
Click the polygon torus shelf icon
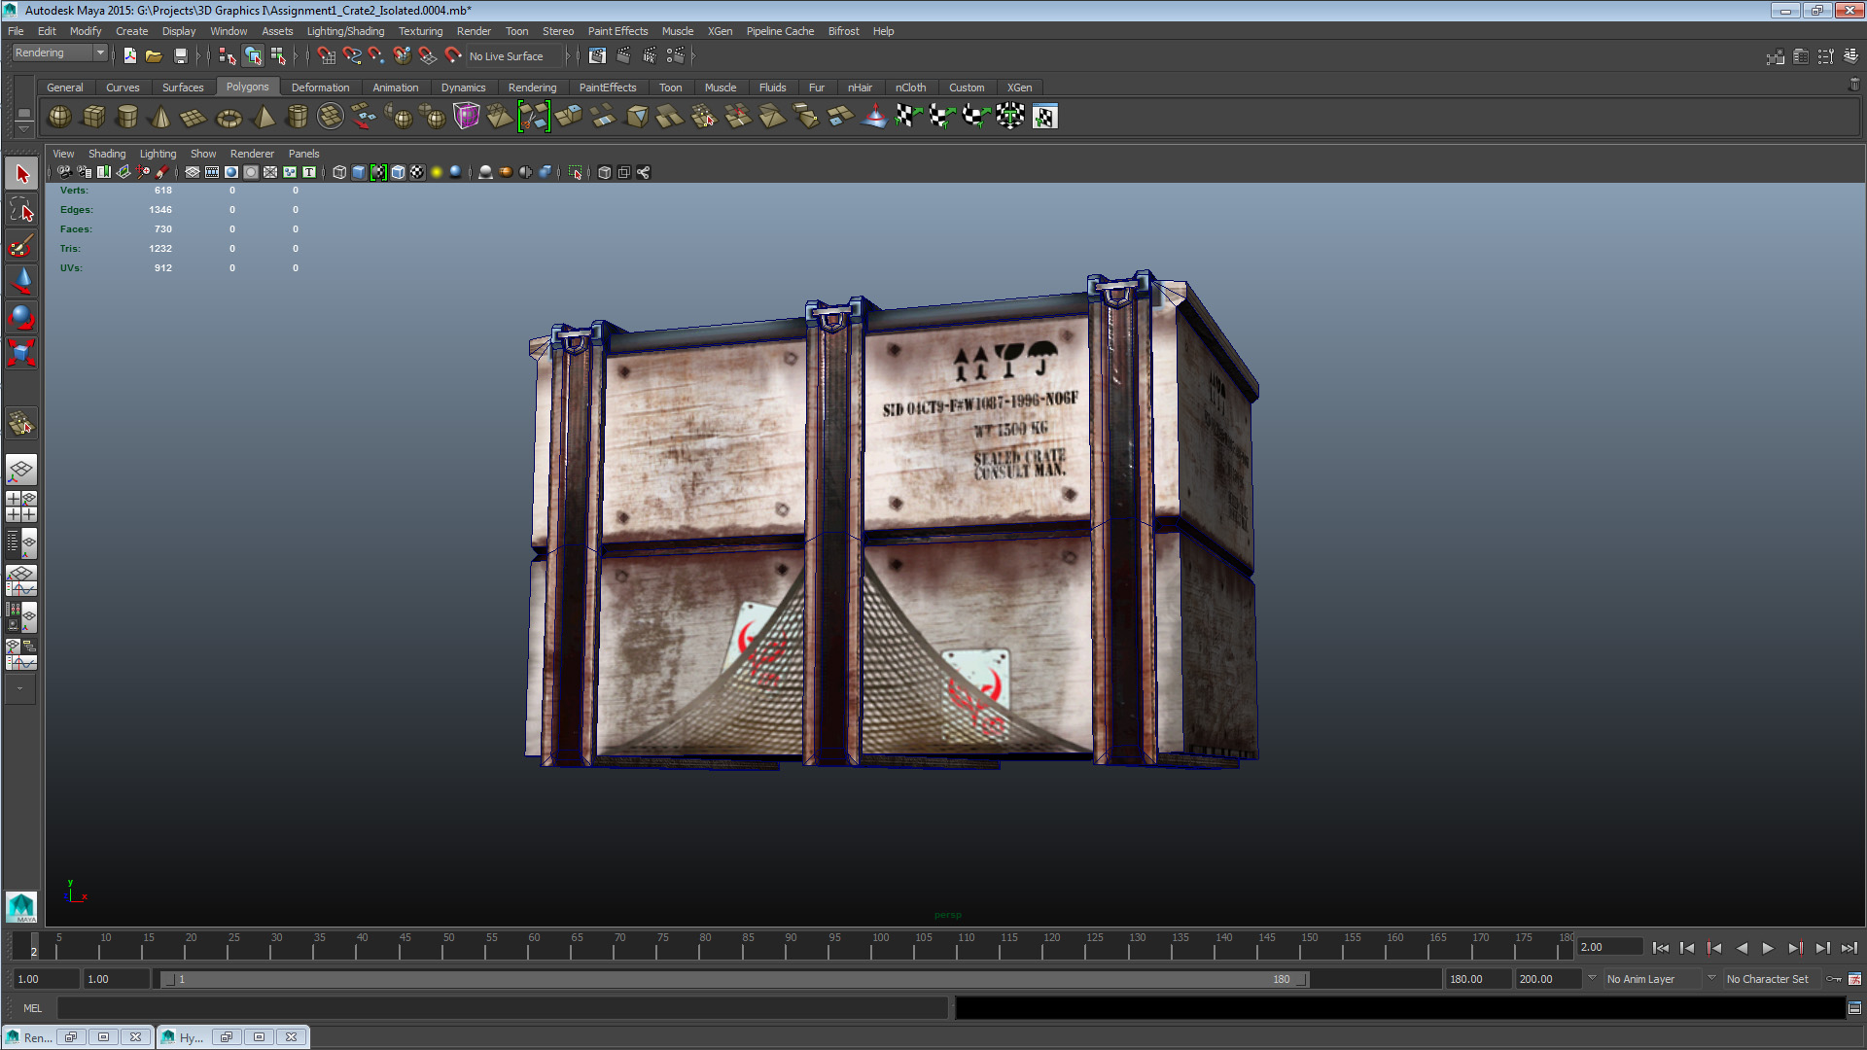tap(229, 118)
